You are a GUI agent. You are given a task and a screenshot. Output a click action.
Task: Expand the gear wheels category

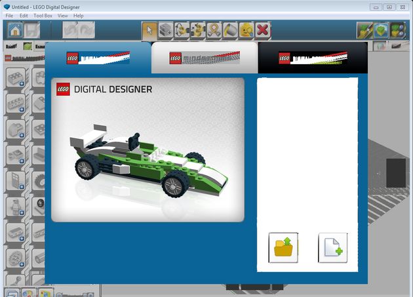coord(16,258)
